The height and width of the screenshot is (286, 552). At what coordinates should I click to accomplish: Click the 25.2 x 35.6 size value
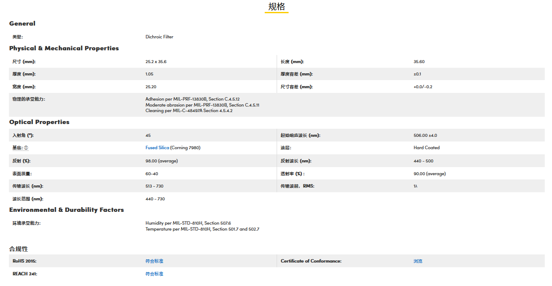tap(156, 62)
